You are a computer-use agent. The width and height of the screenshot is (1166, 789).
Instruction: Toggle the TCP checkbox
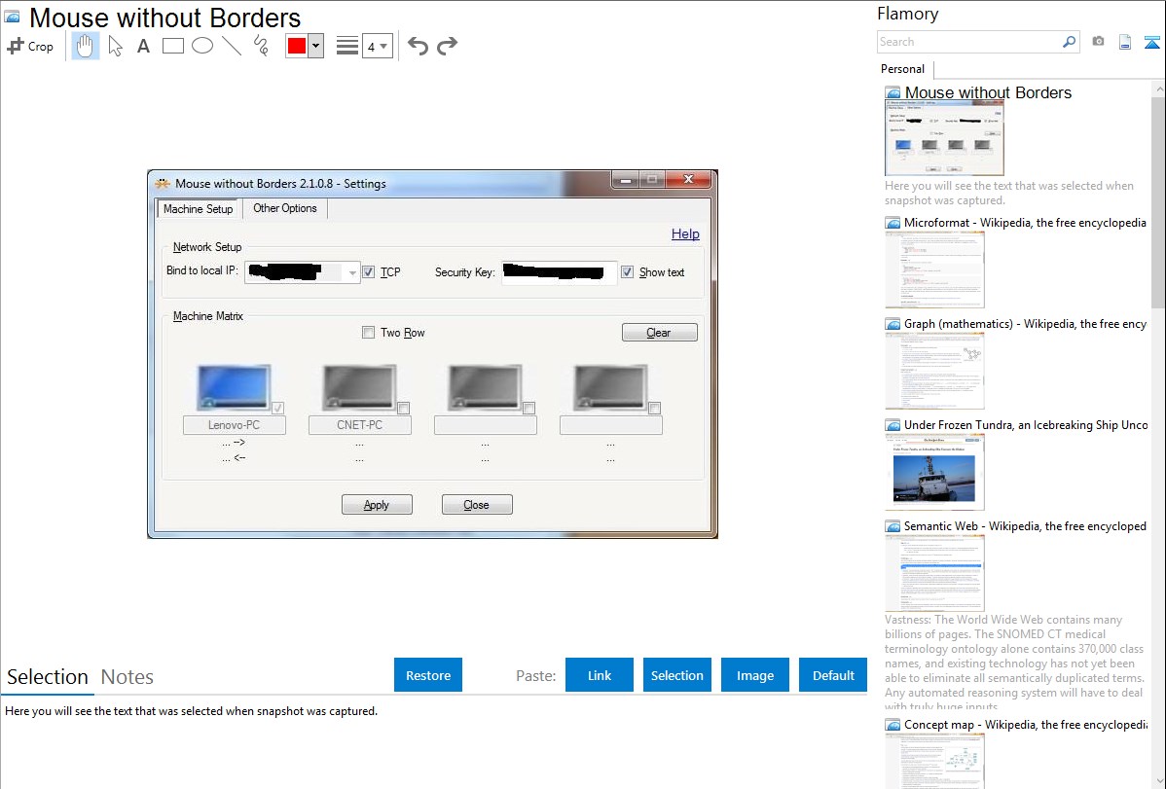click(x=369, y=272)
